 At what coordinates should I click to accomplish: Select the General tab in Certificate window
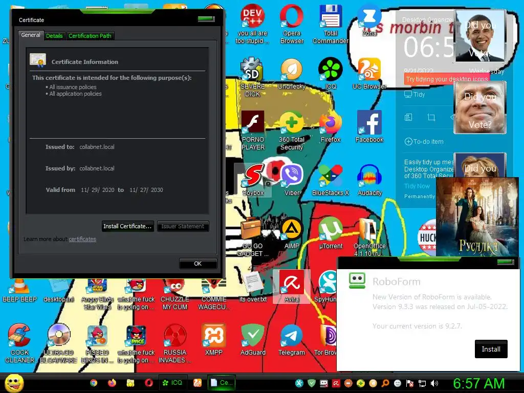[x=30, y=35]
